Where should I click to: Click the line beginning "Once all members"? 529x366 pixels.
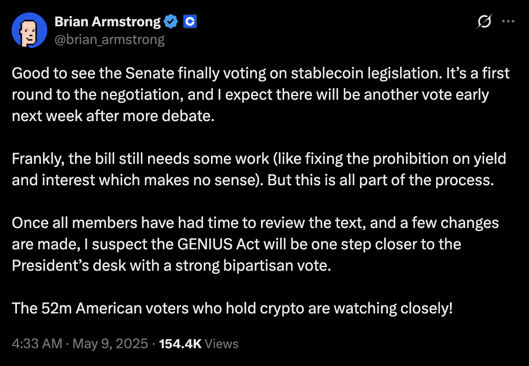(x=256, y=223)
